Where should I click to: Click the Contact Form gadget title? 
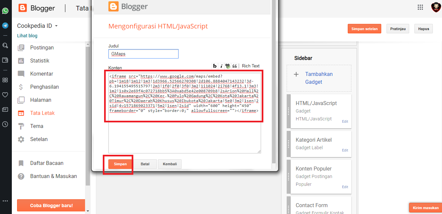pos(312,205)
